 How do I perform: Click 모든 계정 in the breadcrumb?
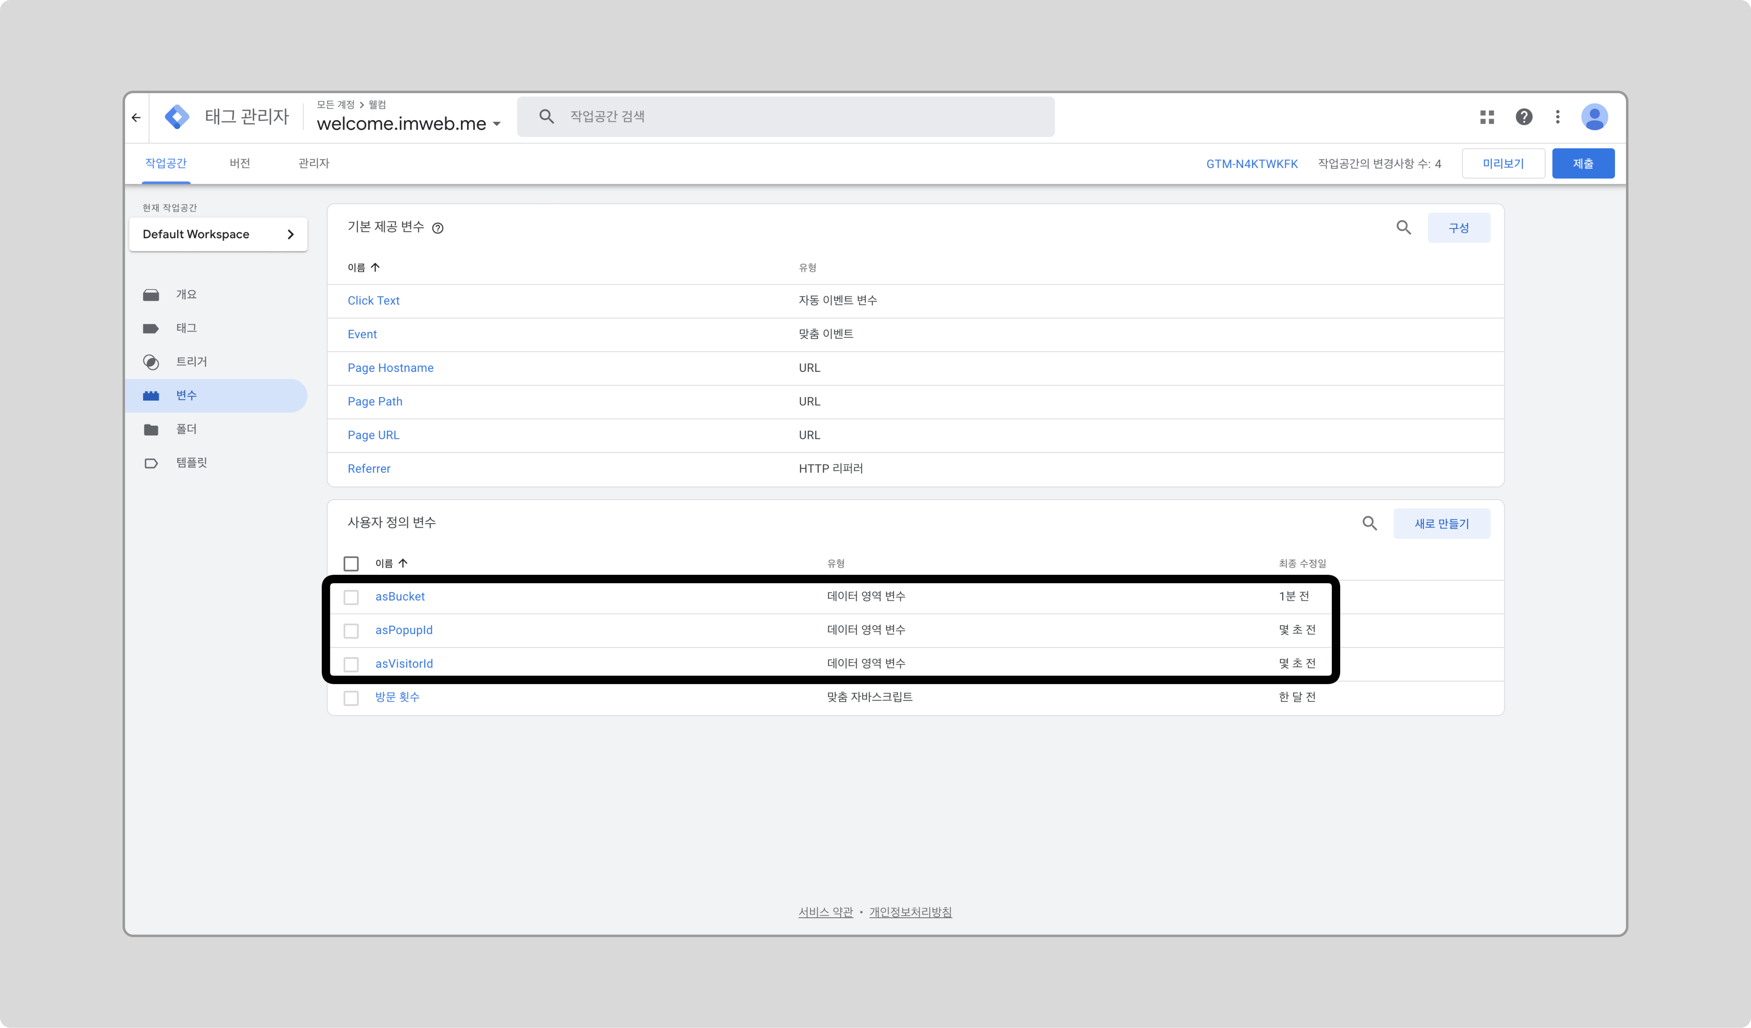point(335,105)
